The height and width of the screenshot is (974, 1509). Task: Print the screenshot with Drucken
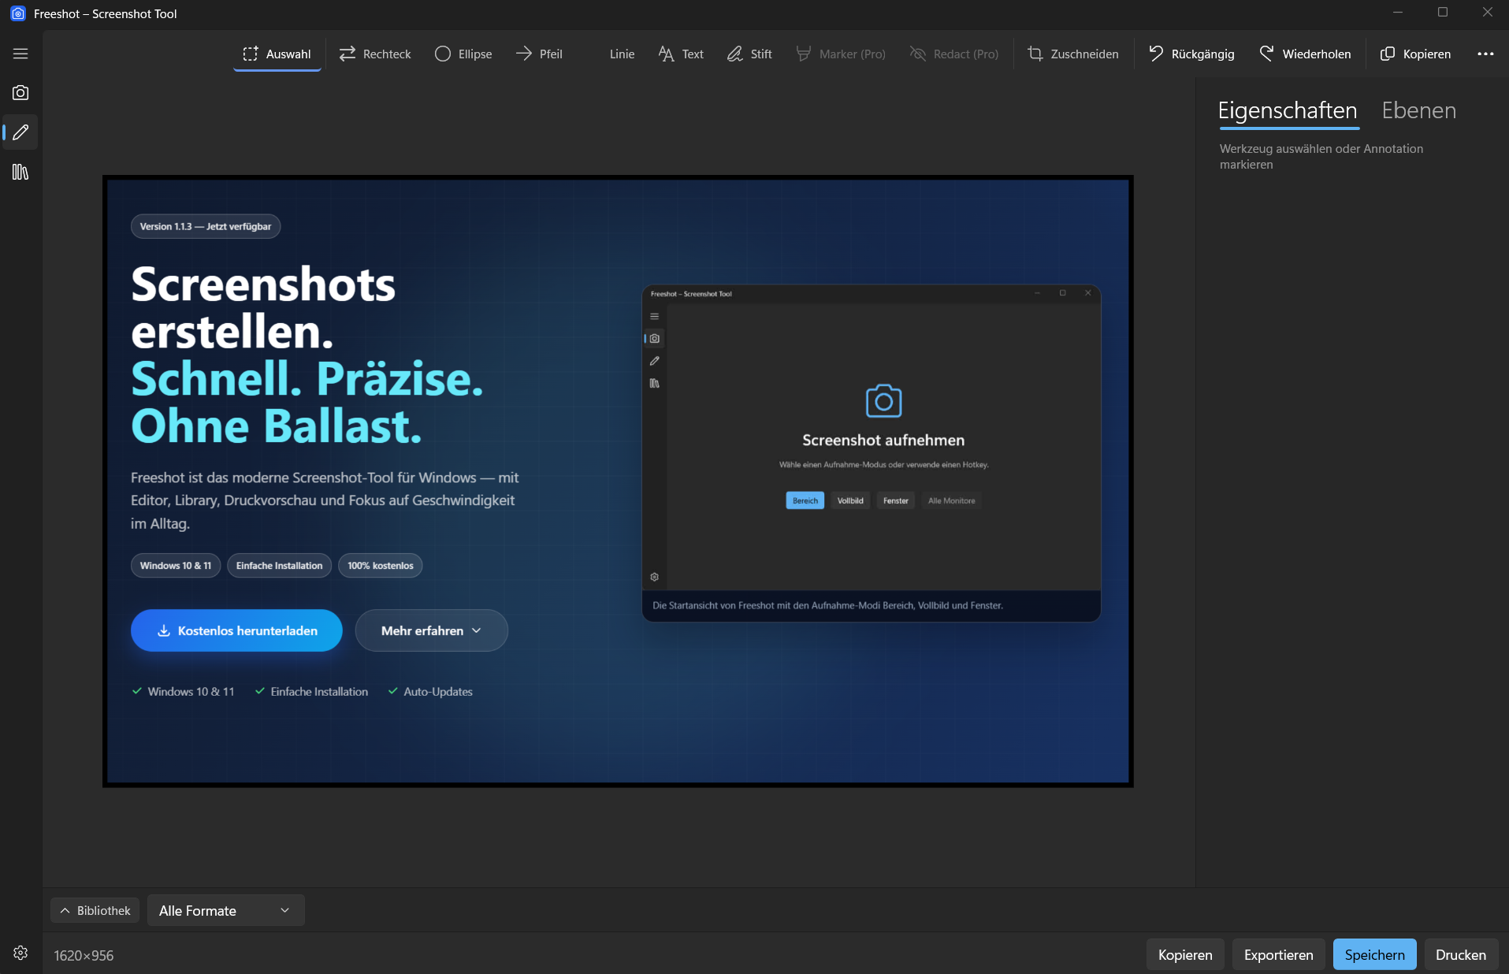(x=1461, y=954)
